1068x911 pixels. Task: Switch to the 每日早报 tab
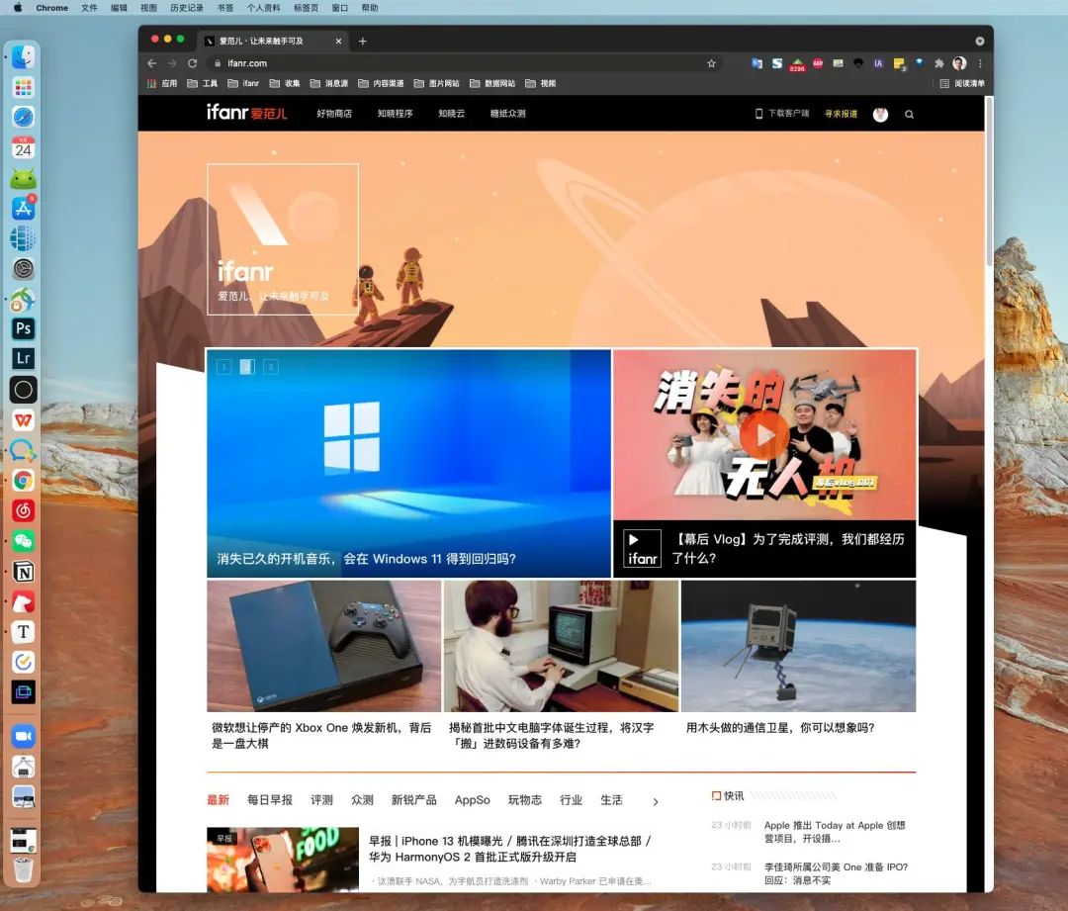click(270, 800)
